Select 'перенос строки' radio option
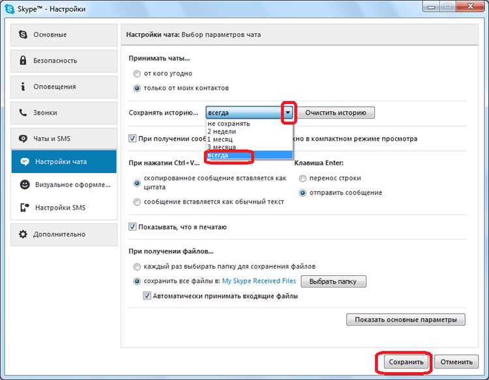This screenshot has width=489, height=380. [x=303, y=178]
